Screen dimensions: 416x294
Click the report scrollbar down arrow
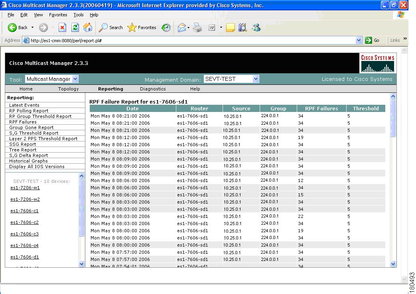point(393,264)
